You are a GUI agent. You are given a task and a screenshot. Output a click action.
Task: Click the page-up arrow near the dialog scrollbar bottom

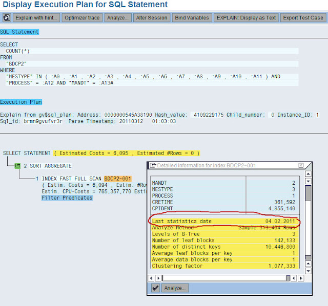click(308, 264)
